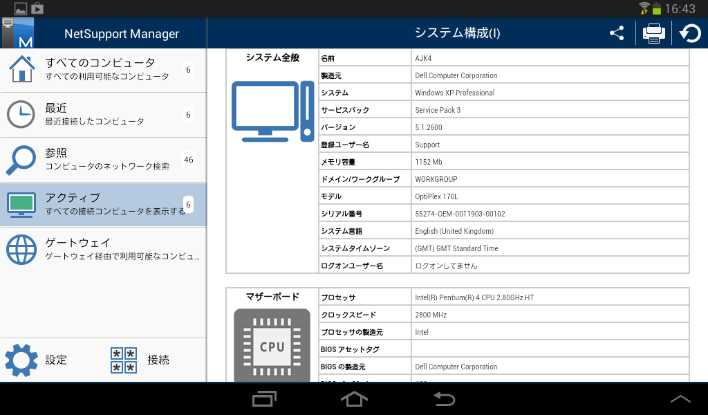The width and height of the screenshot is (708, 415).
Task: Tap the NetSupport Manager app logo
Action: (17, 33)
